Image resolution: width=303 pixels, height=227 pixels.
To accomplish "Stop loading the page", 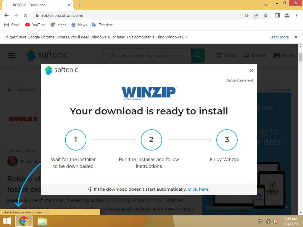I will (25, 15).
